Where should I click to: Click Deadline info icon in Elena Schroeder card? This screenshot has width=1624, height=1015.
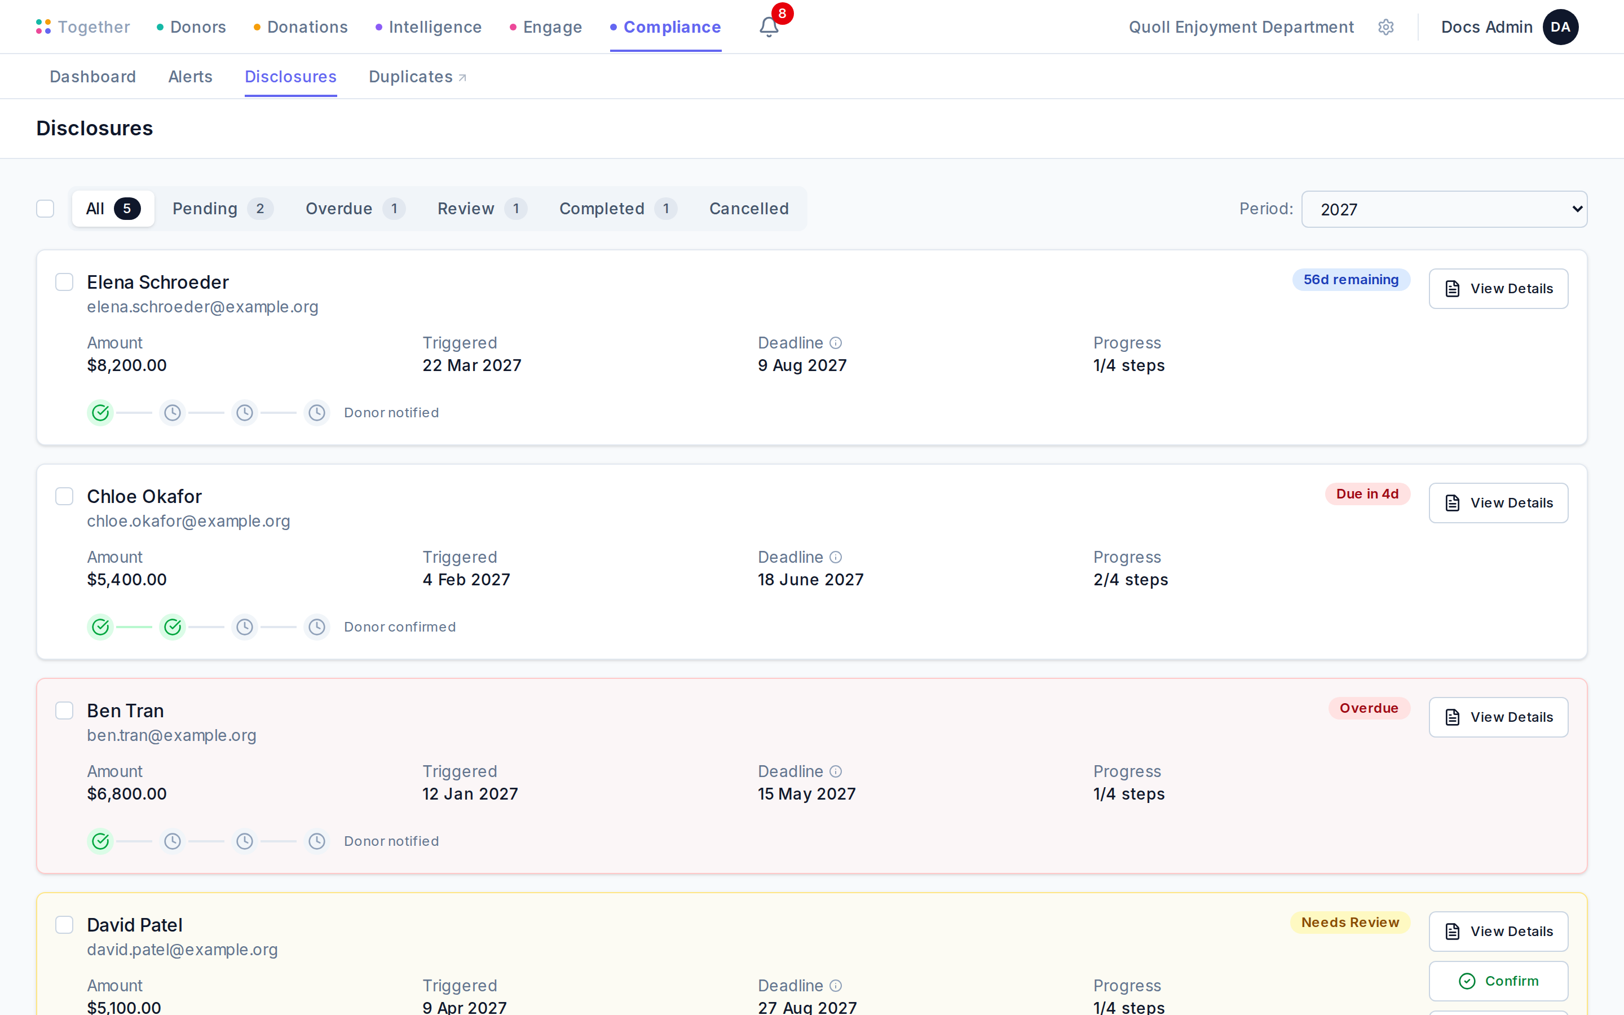coord(836,343)
